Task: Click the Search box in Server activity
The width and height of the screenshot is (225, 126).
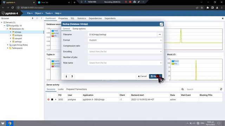Action: pyautogui.click(x=201, y=89)
